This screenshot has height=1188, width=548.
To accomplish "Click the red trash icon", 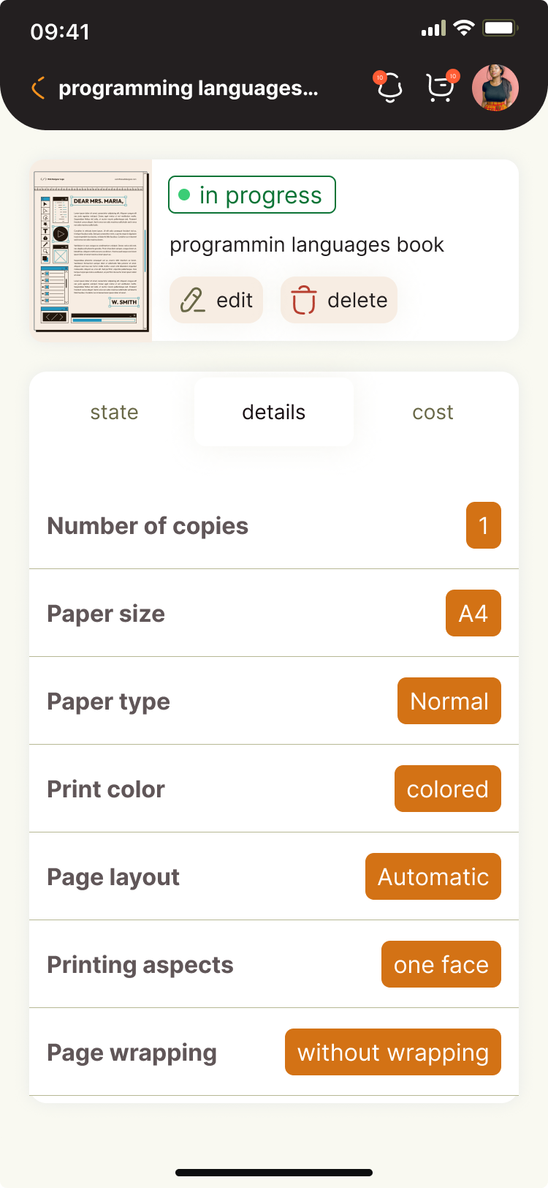I will pos(304,300).
